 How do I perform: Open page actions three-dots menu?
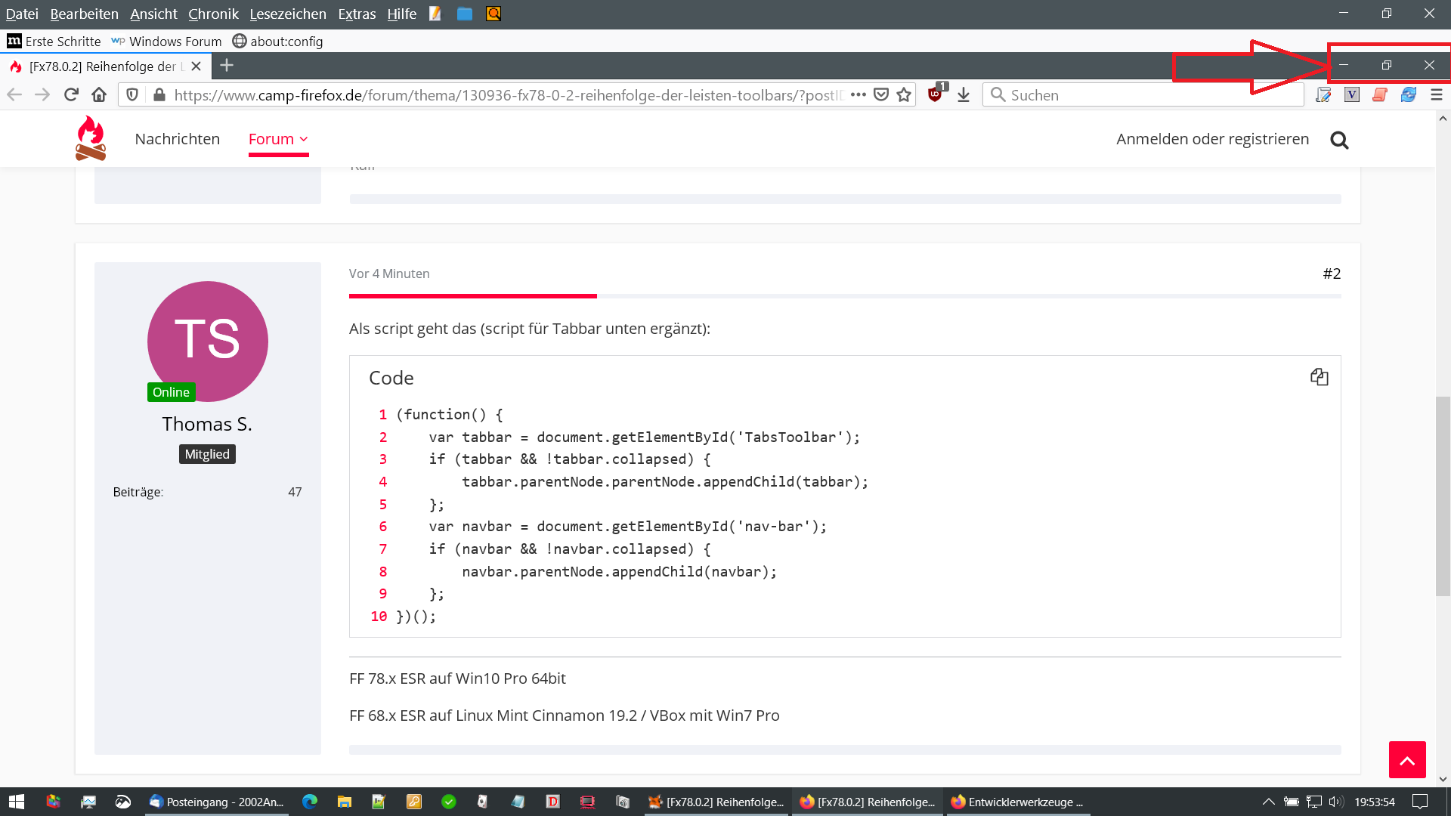point(858,94)
